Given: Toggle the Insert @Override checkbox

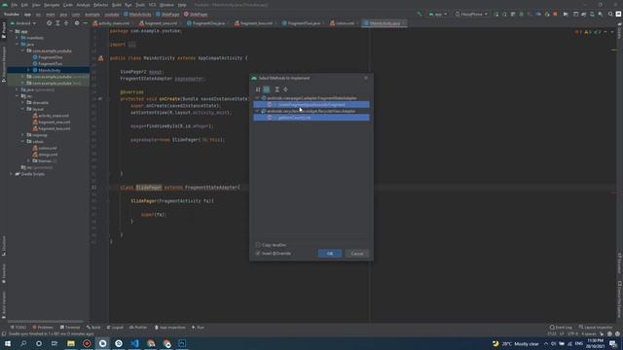Looking at the screenshot, I should click(258, 253).
